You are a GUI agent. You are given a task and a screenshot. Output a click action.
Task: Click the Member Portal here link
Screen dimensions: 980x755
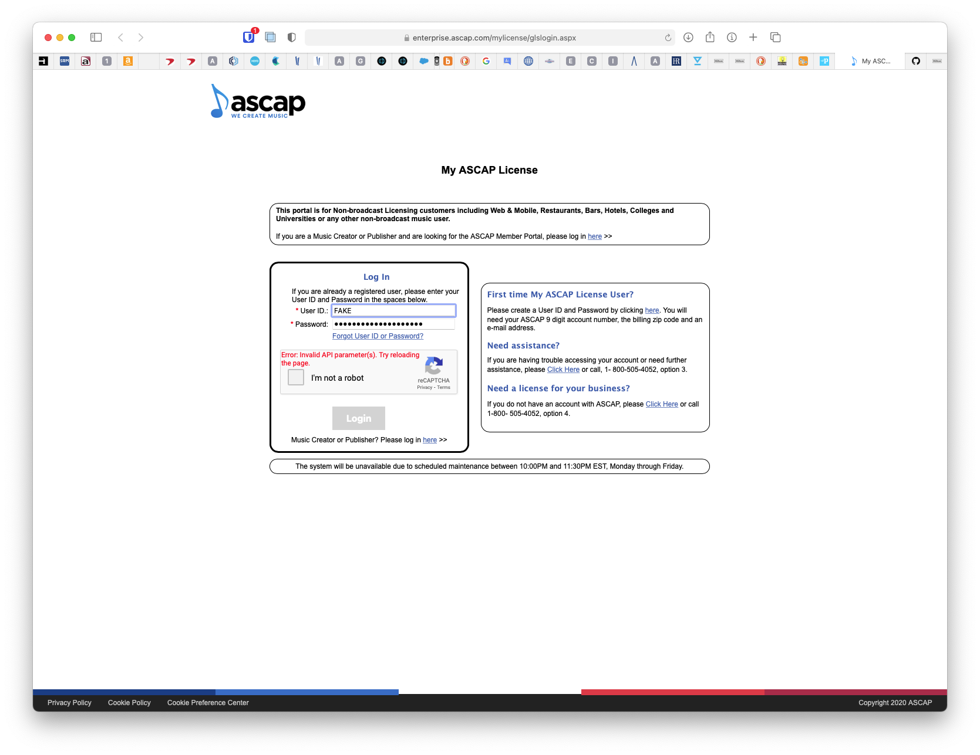tap(594, 236)
